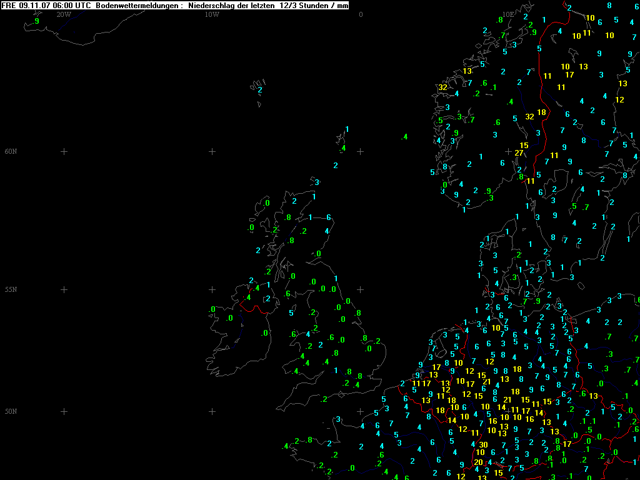
Task: Click the 20W longitude label
Action: click(64, 14)
